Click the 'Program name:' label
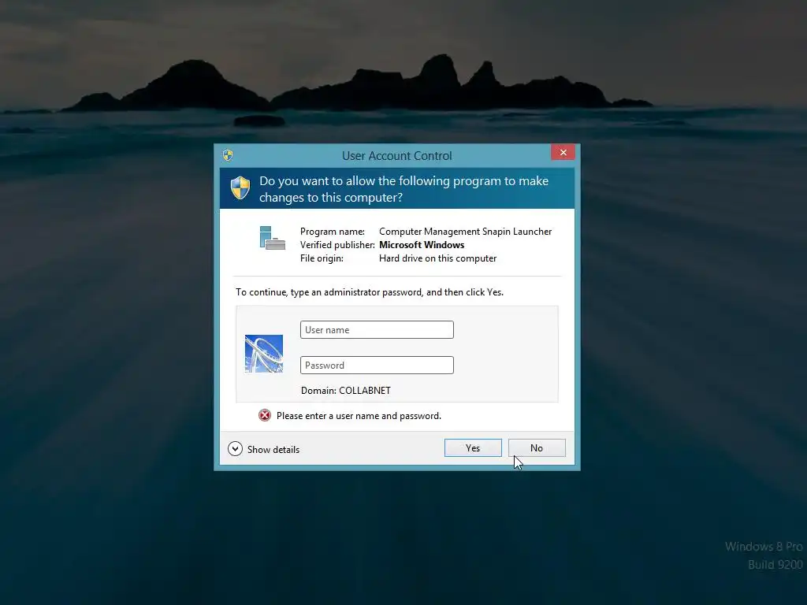 coord(333,232)
